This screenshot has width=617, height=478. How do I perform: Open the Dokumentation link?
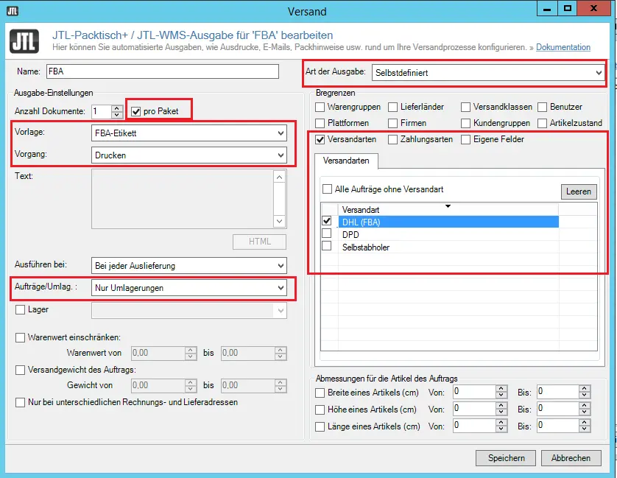pyautogui.click(x=563, y=47)
